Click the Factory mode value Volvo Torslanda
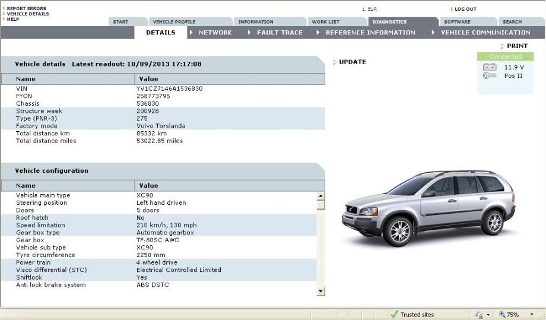546x320 pixels. 161,126
